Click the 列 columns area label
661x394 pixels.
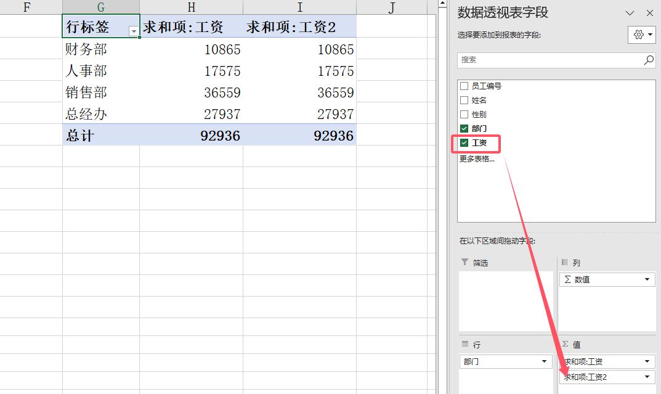point(576,263)
